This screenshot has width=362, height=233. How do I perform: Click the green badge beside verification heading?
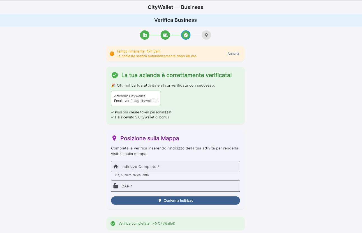(115, 75)
